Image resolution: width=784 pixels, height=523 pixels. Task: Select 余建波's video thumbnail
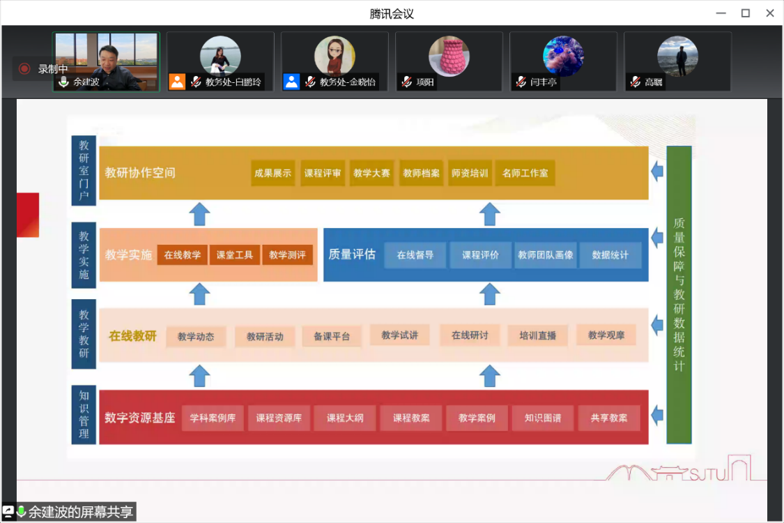[x=107, y=56]
